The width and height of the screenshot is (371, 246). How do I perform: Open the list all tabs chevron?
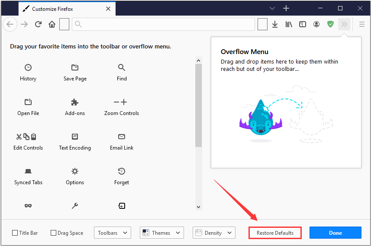[x=272, y=9]
